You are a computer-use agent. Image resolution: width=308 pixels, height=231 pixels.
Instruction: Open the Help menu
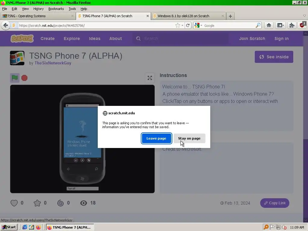point(84,9)
